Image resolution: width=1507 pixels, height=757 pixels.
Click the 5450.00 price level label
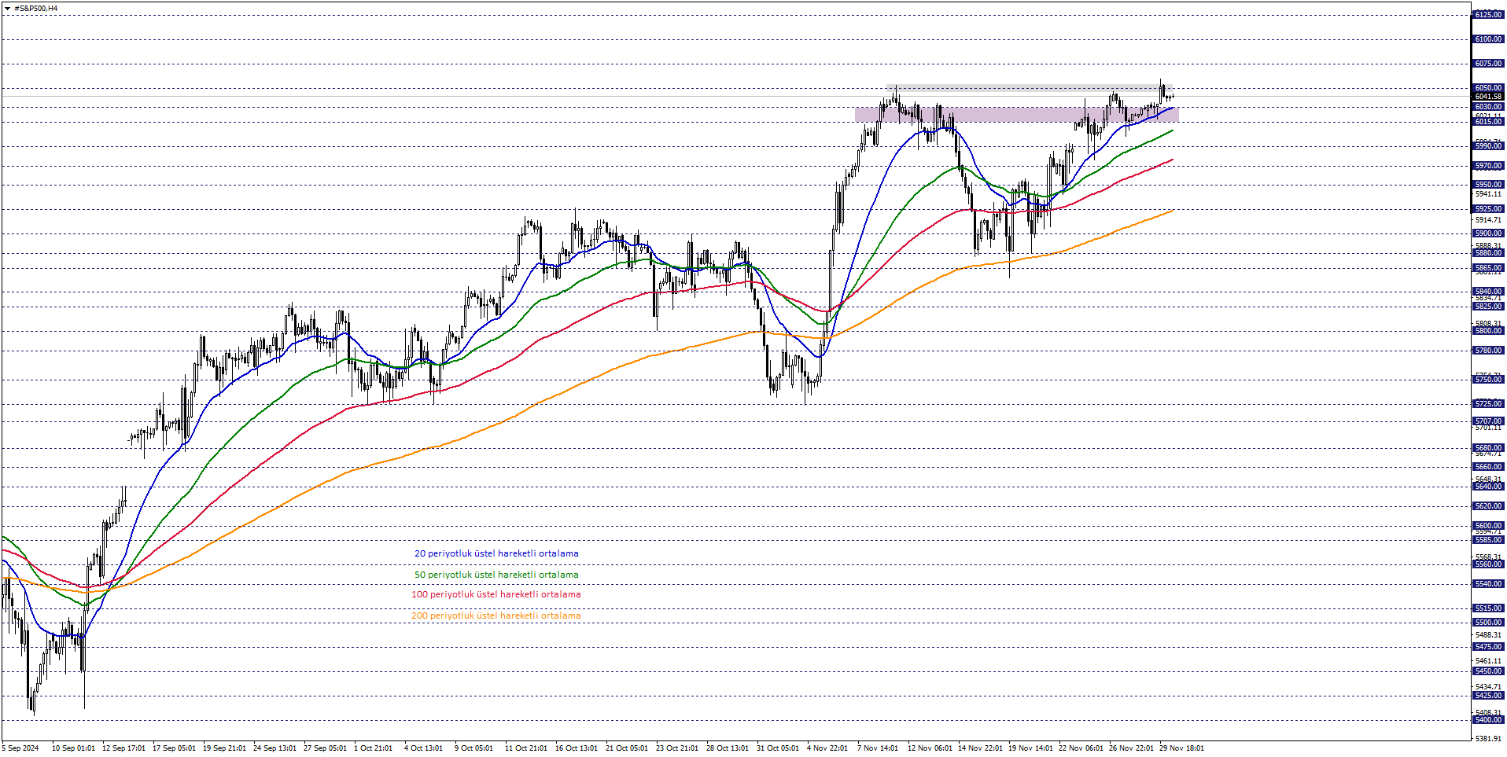point(1488,671)
